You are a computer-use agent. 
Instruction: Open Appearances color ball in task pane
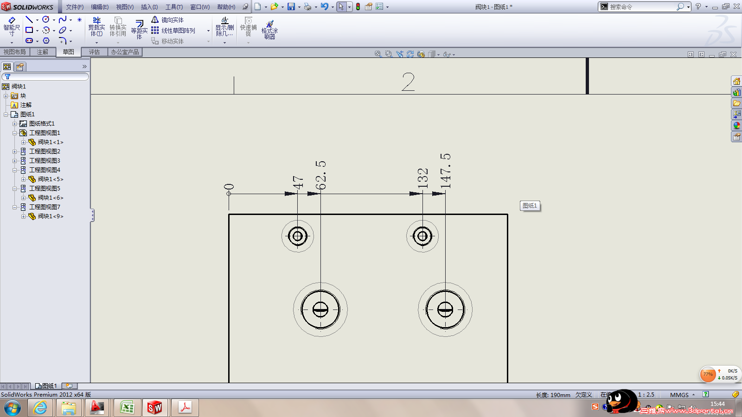[736, 126]
